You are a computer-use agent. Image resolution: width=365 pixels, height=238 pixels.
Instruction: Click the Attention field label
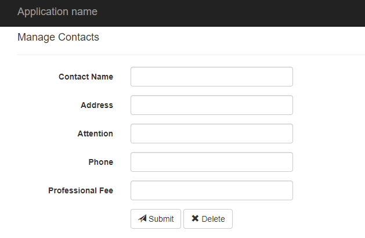(95, 134)
